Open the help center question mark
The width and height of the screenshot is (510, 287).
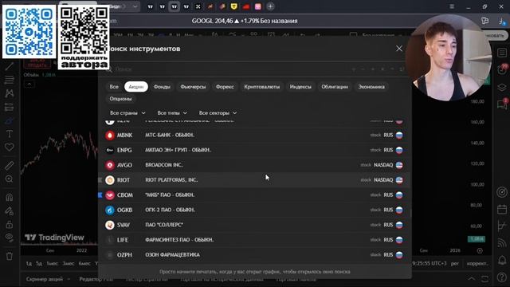click(x=502, y=277)
